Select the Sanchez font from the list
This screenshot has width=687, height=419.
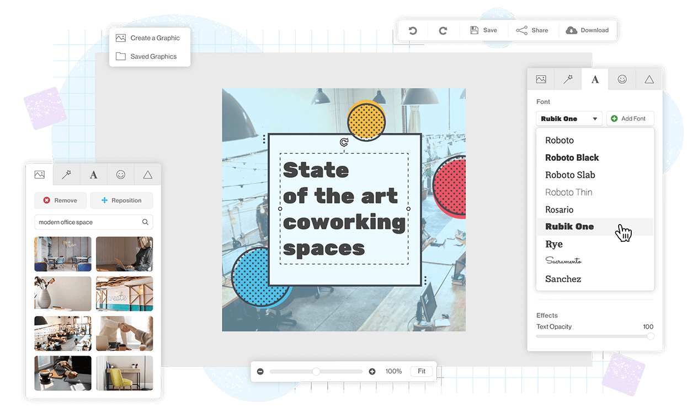coord(563,279)
